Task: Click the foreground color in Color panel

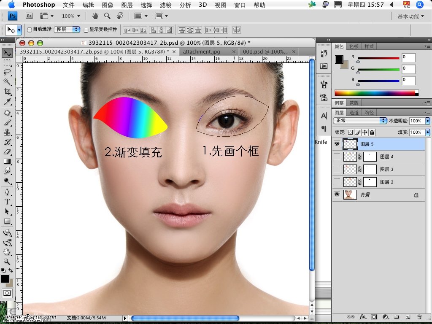Action: [x=339, y=59]
